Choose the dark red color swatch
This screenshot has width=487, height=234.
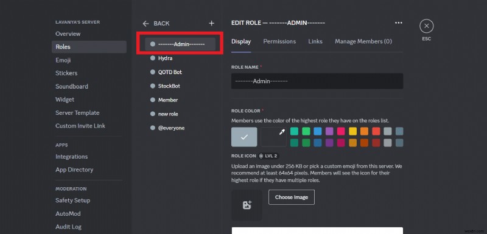(x=376, y=143)
